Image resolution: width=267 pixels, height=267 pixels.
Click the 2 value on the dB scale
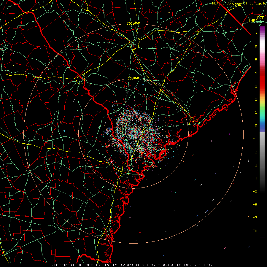point(256,99)
